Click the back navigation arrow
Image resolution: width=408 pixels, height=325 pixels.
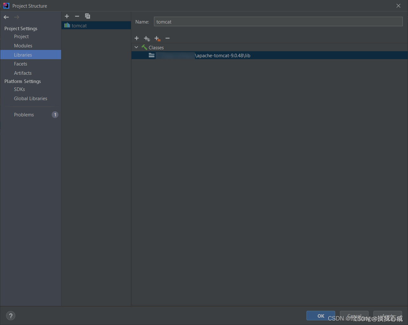tap(6, 17)
